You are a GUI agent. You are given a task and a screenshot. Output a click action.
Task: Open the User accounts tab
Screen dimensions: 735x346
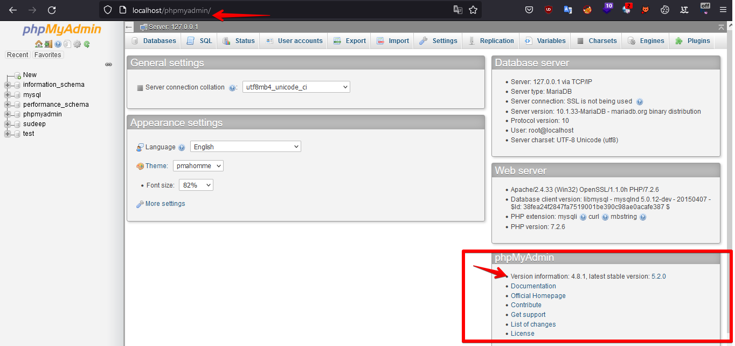pyautogui.click(x=294, y=41)
